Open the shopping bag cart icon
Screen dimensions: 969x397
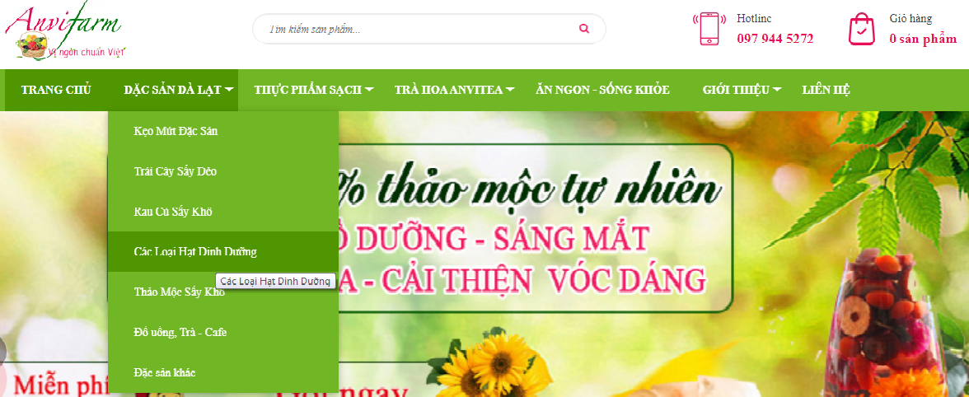[x=862, y=29]
